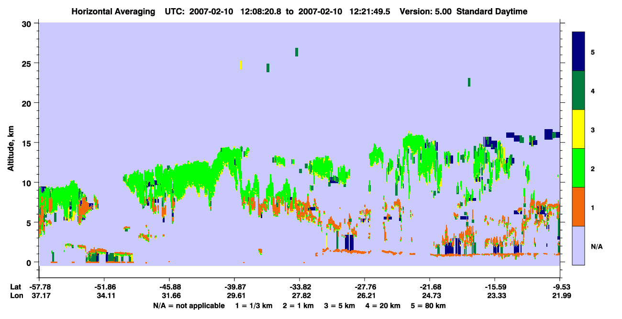Click the dark green colorbar segment for level 4
Image resolution: width=622 pixels, height=319 pixels.
point(578,90)
